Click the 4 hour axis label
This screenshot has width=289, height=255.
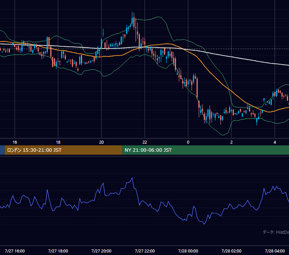[275, 142]
